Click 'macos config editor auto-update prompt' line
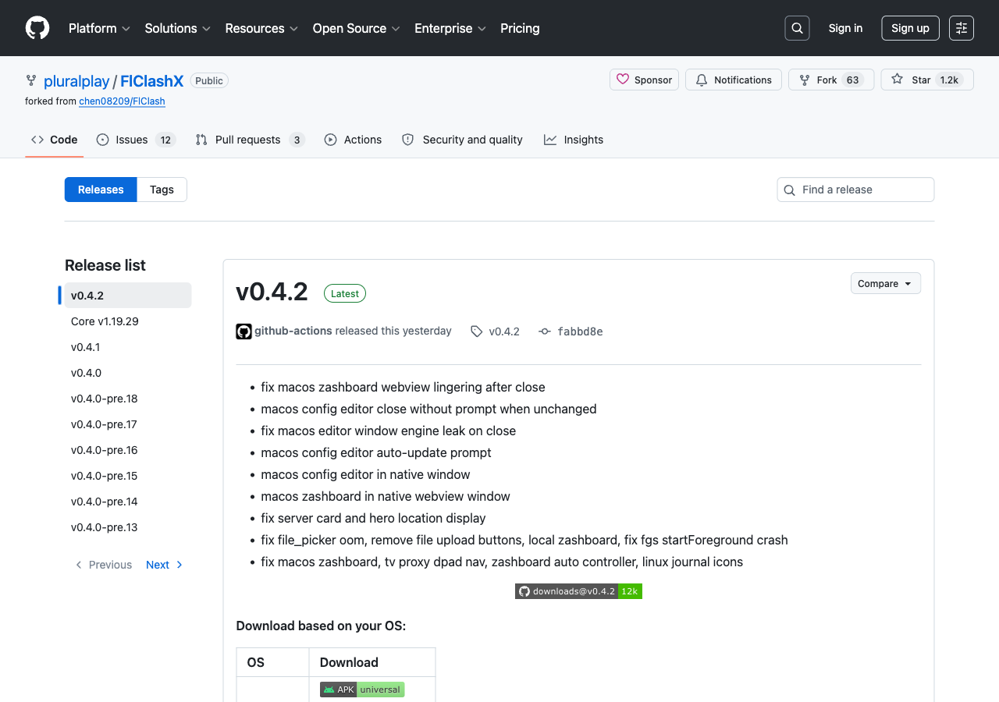 click(x=376, y=452)
